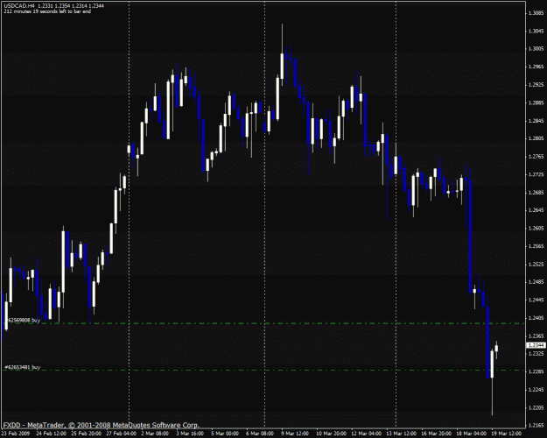Click the 23 Feb 2009 date label
Viewport: 547px width, 438px height.
click(16, 434)
